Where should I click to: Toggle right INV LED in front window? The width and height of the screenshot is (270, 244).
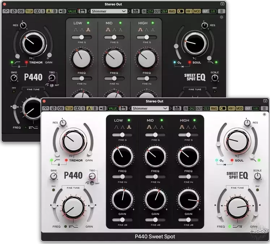pyautogui.click(x=257, y=190)
